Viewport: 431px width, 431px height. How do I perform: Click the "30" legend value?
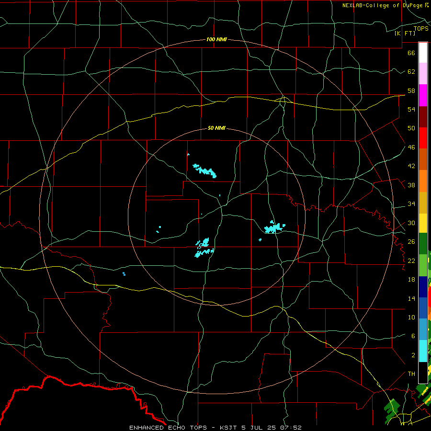411,223
